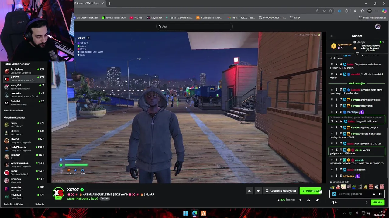Open Microsoft Edge from taskbar
The width and height of the screenshot is (389, 218).
pos(195,213)
